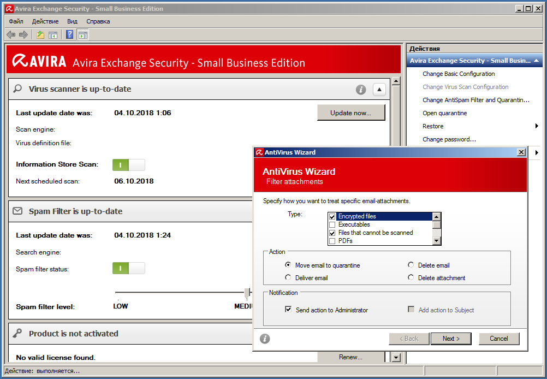Screen dimensions: 547x379
Task: Open the Справка menu
Action: (x=98, y=21)
